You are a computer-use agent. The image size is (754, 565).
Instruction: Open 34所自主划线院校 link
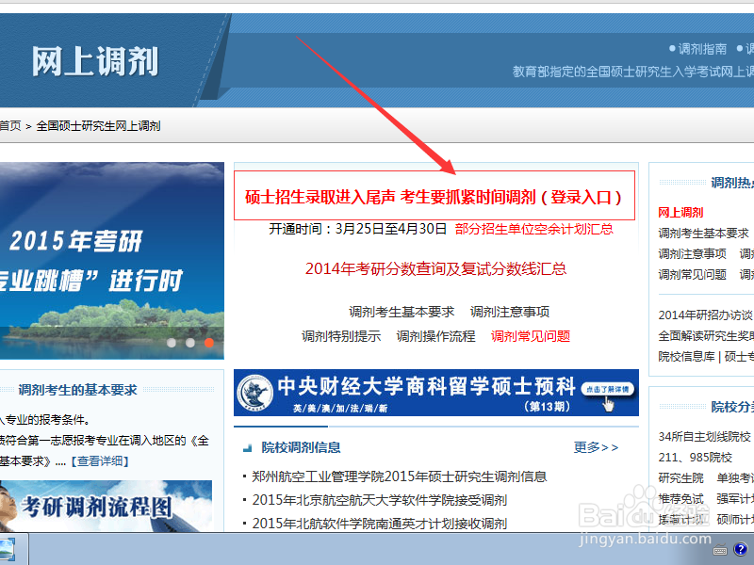pyautogui.click(x=704, y=437)
